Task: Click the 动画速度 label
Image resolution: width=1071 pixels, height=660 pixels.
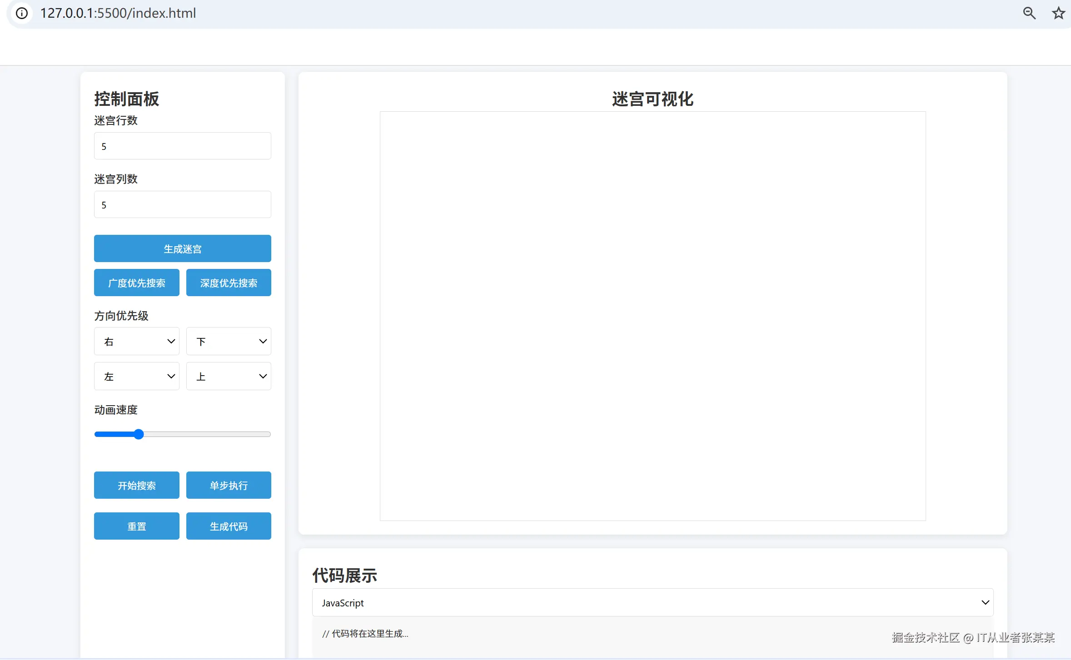Action: [x=116, y=410]
